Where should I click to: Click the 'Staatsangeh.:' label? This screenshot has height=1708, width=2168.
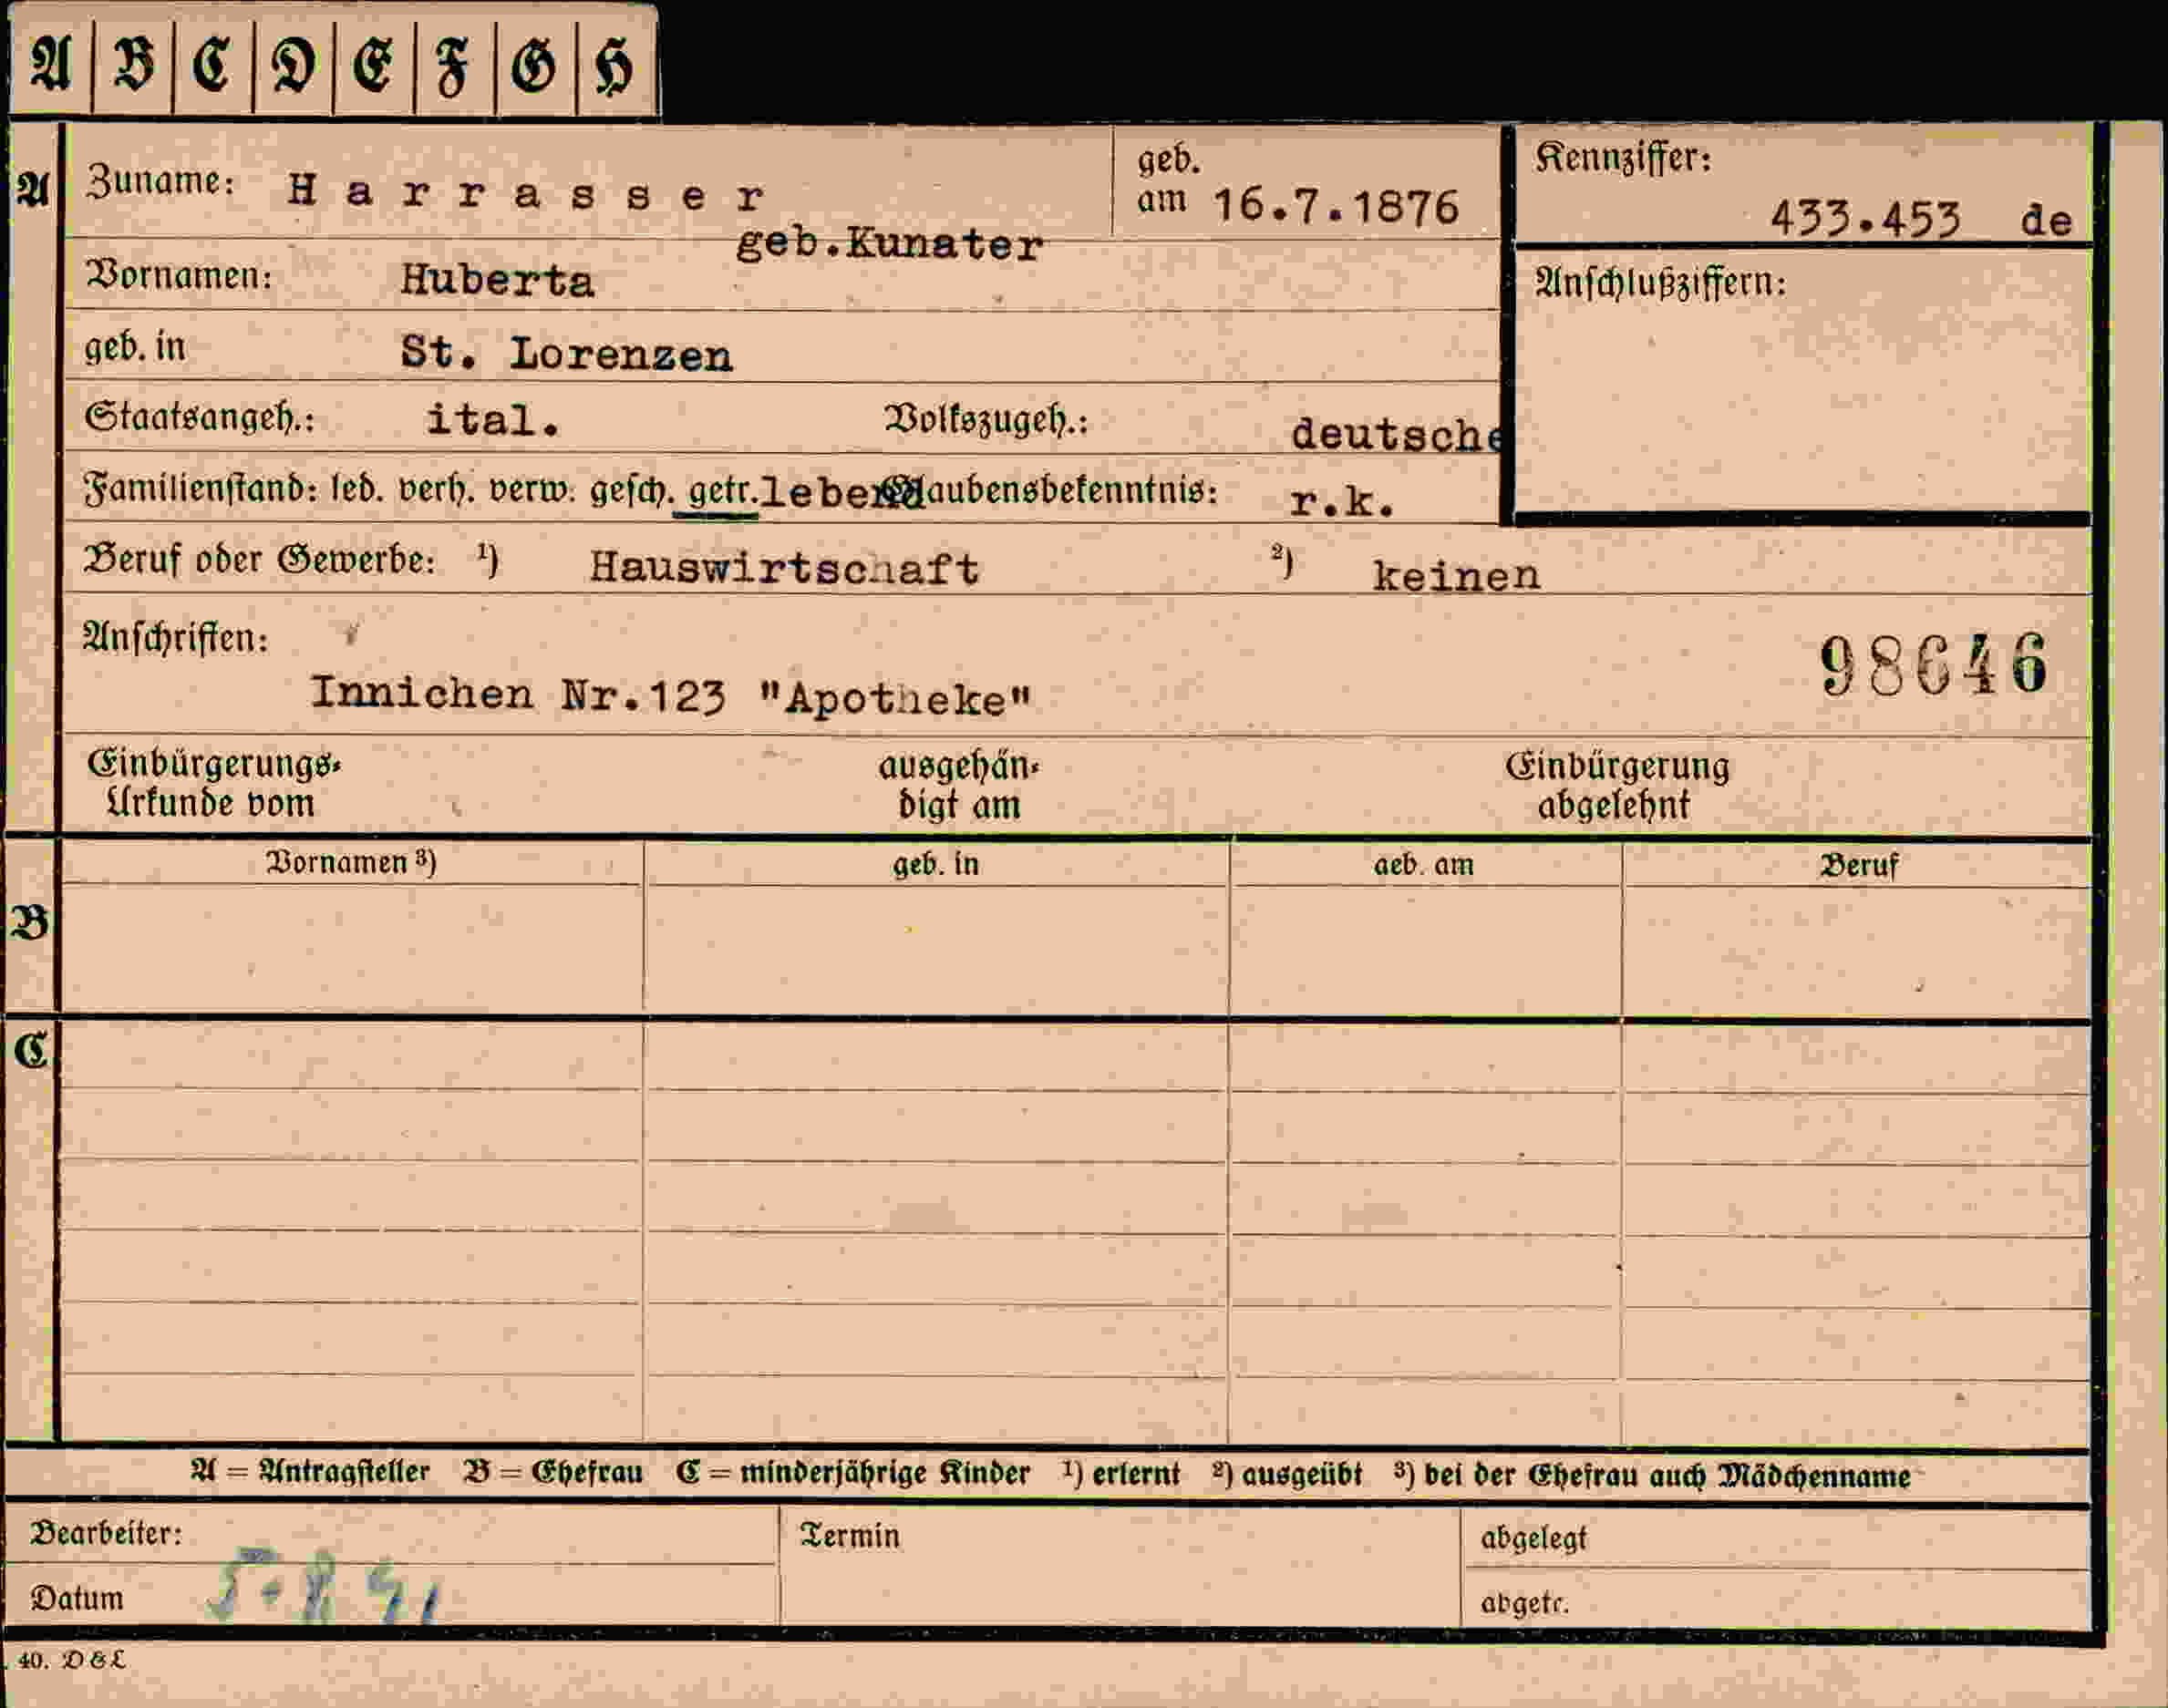click(x=200, y=417)
